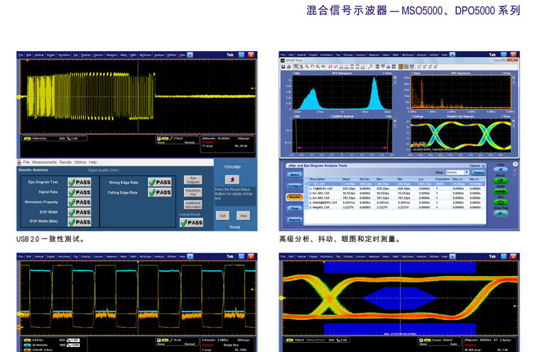The width and height of the screenshot is (540, 352).
Task: Click the green Single arrow button
Action: (x=500, y=192)
